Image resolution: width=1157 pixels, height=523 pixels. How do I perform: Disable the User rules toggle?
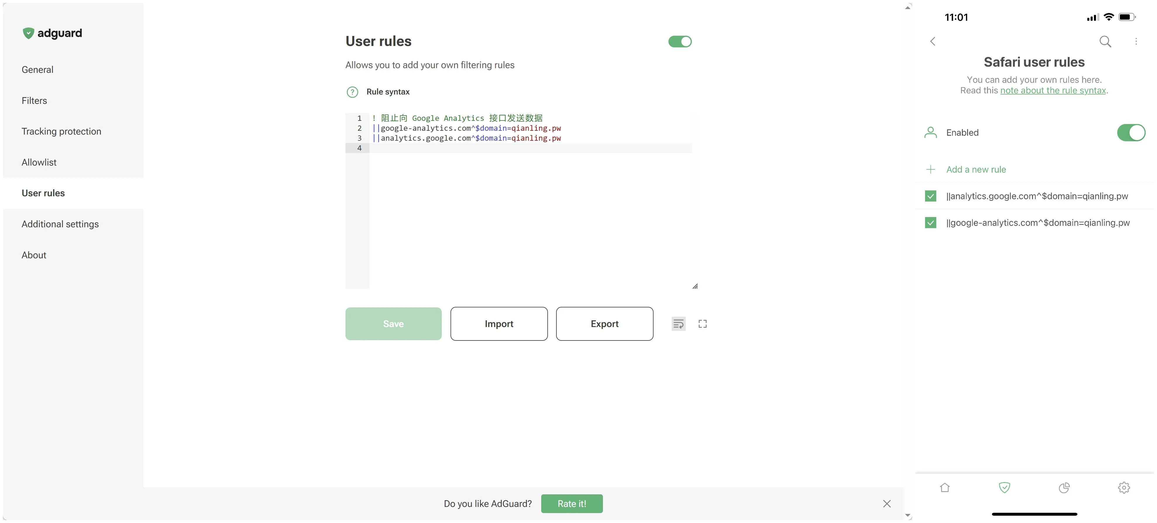tap(680, 42)
